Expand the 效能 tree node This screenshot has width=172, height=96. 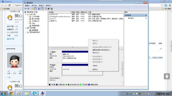tap(28, 23)
